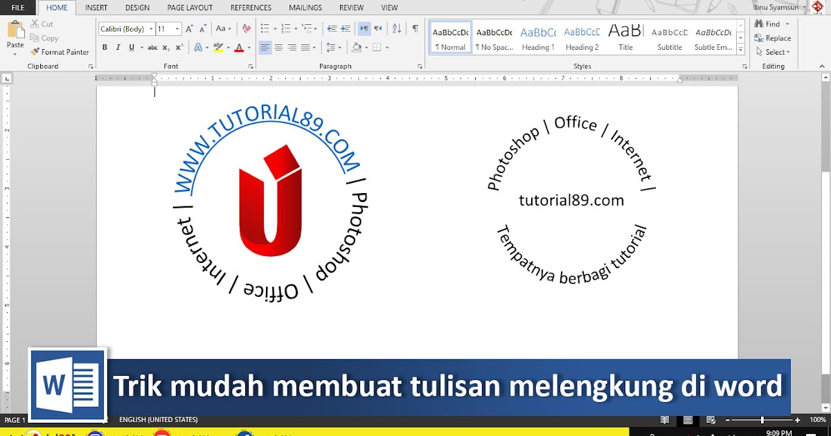
Task: Apply the Title style
Action: (625, 37)
